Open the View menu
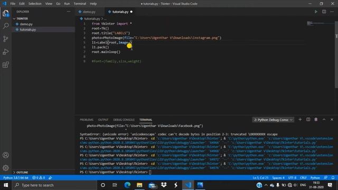Viewport: 338px width, 190px height. tap(49, 4)
